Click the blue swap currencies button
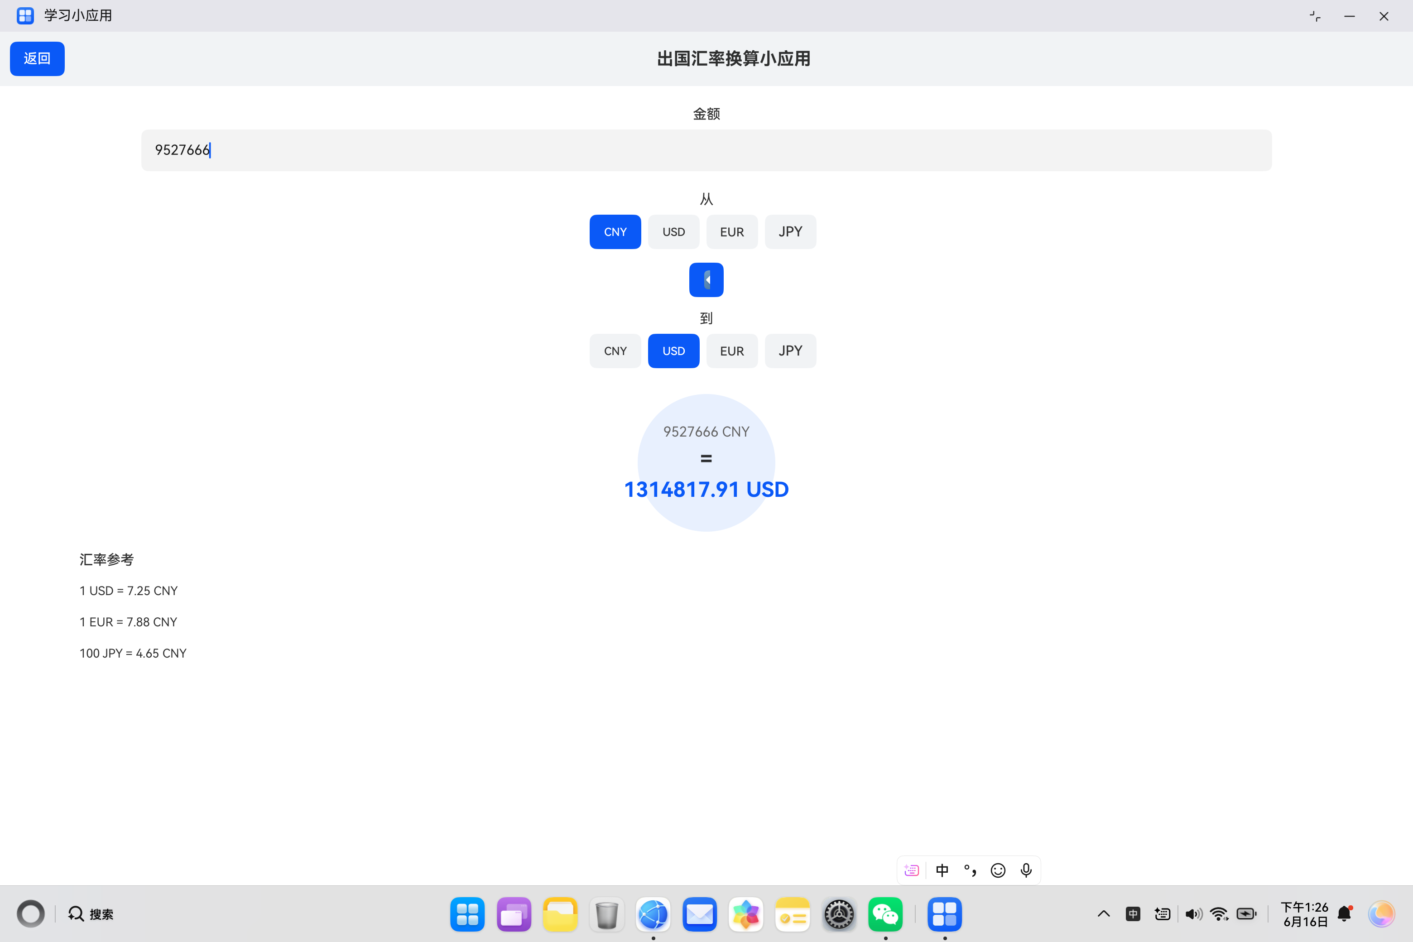 [706, 280]
